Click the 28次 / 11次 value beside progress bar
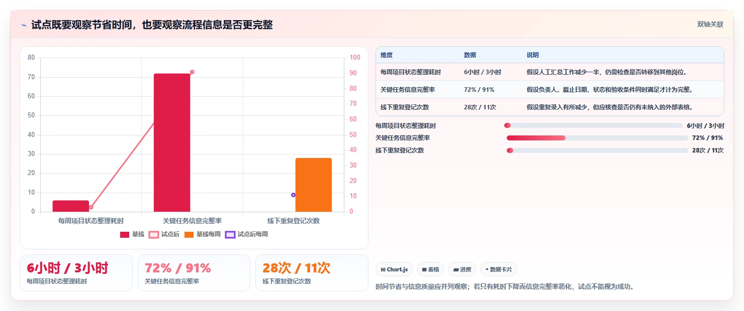The image size is (744, 311). pyautogui.click(x=708, y=150)
